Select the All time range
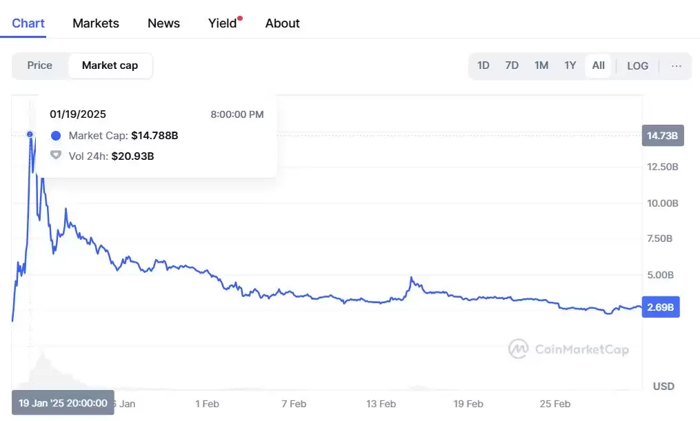This screenshot has height=421, width=700. pyautogui.click(x=598, y=65)
